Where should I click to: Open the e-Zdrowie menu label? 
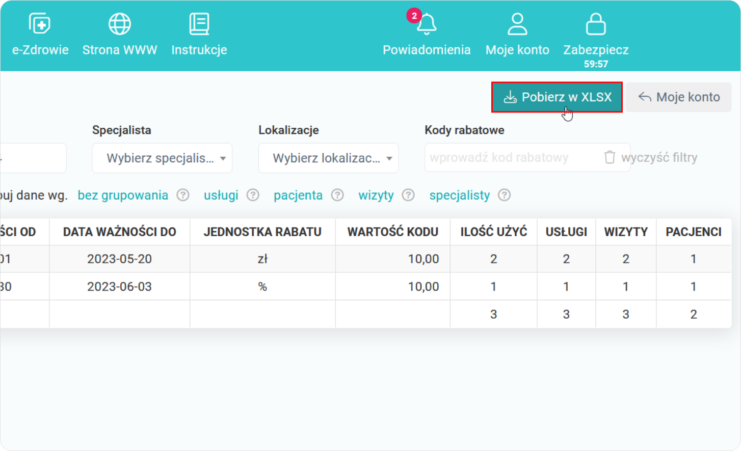pos(40,50)
